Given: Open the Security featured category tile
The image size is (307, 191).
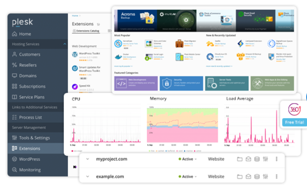Looking at the screenshot, I should (x=181, y=83).
